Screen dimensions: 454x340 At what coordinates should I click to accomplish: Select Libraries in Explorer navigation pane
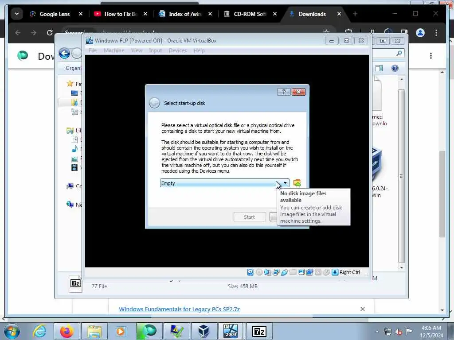pos(74,131)
